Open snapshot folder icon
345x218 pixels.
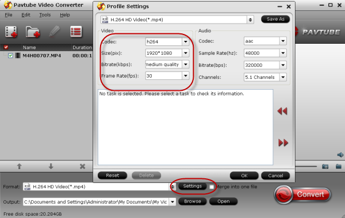[x=339, y=166]
